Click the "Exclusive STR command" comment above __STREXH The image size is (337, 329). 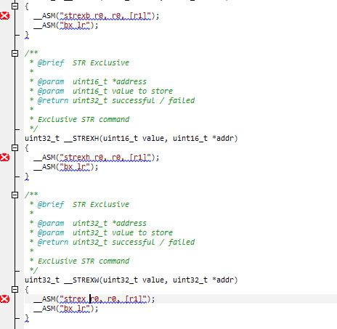click(x=84, y=120)
